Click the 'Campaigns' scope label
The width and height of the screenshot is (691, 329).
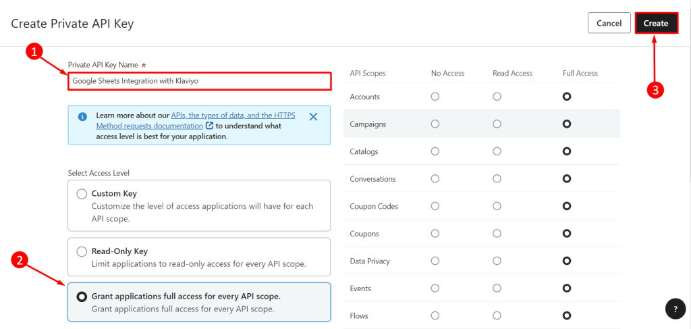click(368, 124)
